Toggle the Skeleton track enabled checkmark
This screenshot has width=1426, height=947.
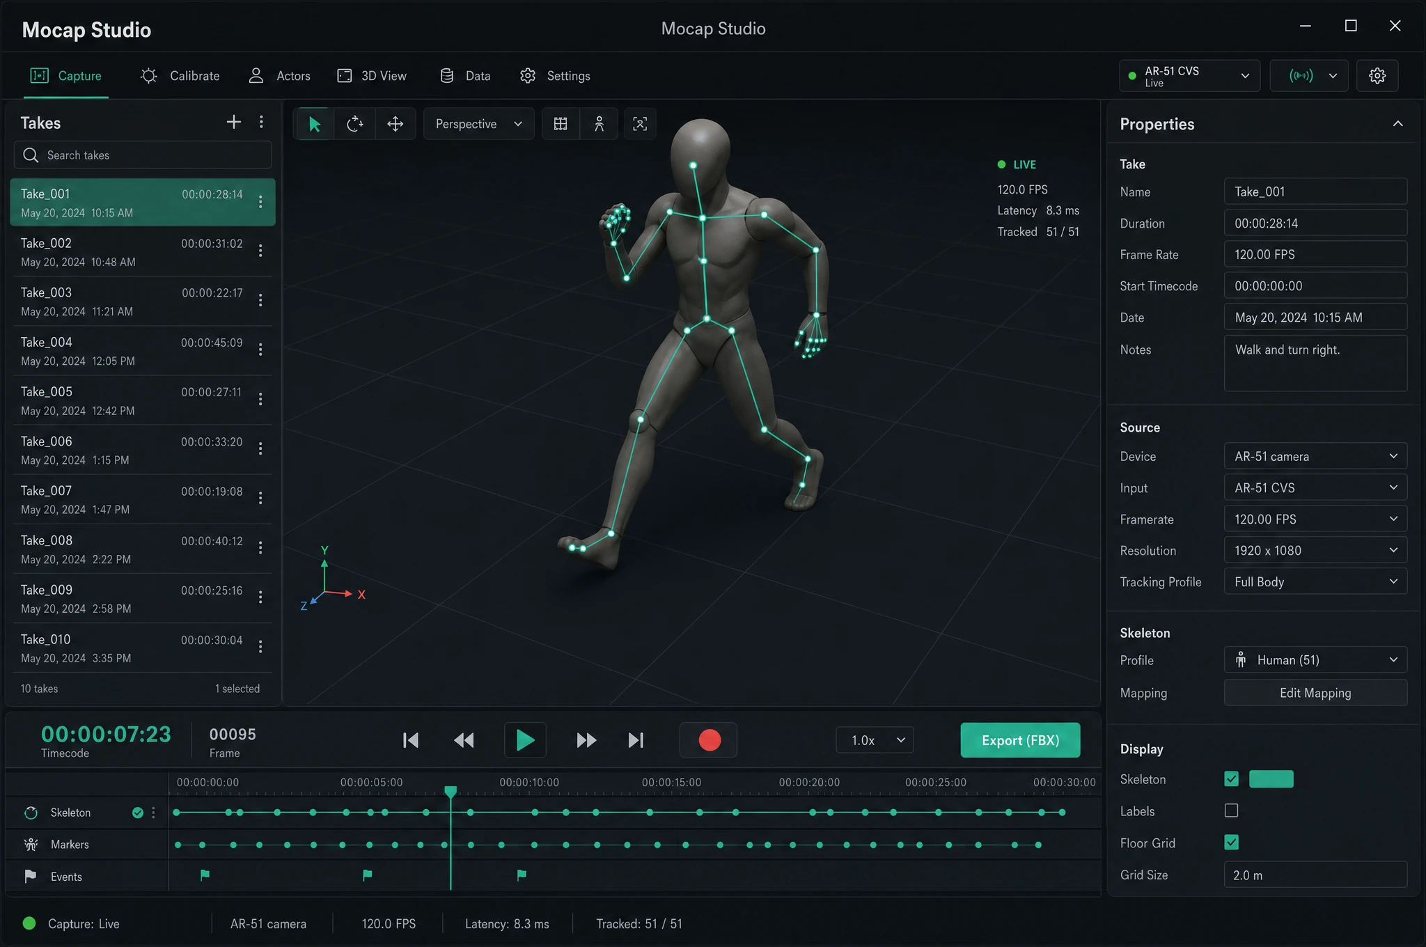pos(138,813)
